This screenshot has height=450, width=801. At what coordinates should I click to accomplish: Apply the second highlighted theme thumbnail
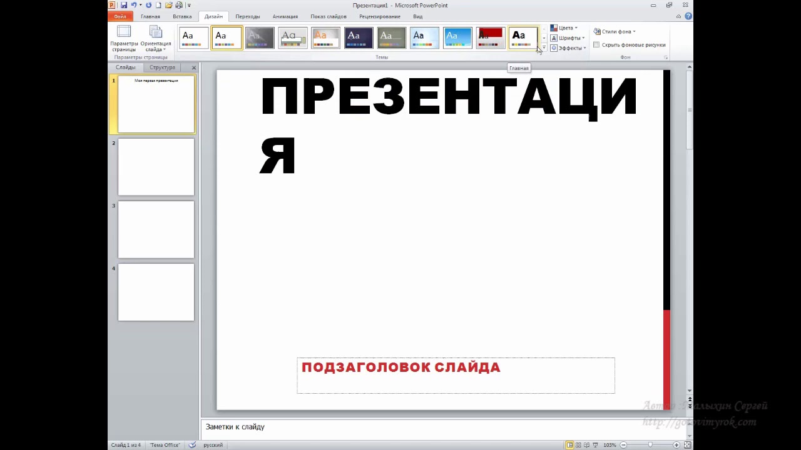coord(227,37)
